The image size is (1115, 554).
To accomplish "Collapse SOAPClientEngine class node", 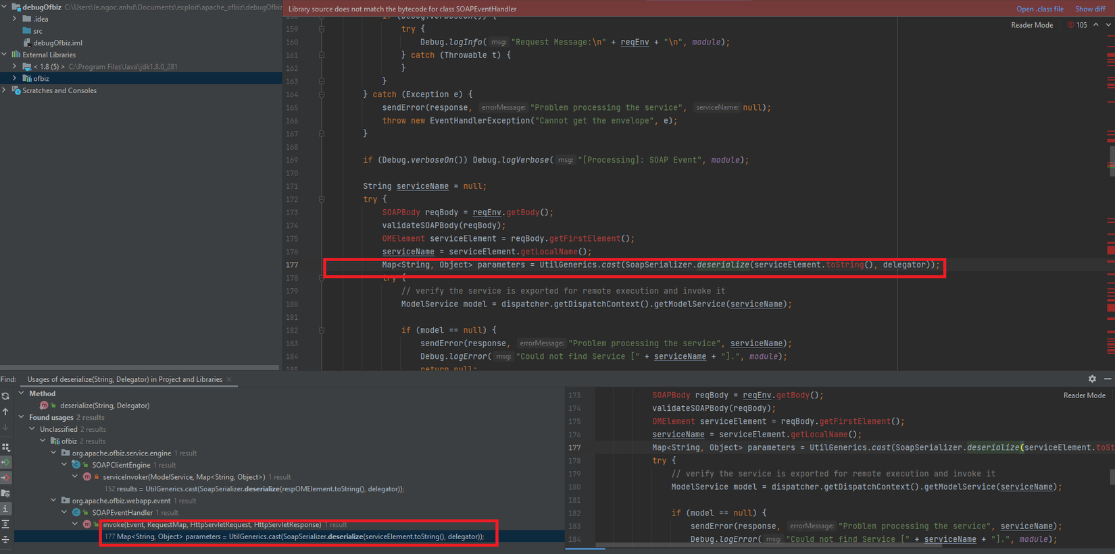I will 65,465.
